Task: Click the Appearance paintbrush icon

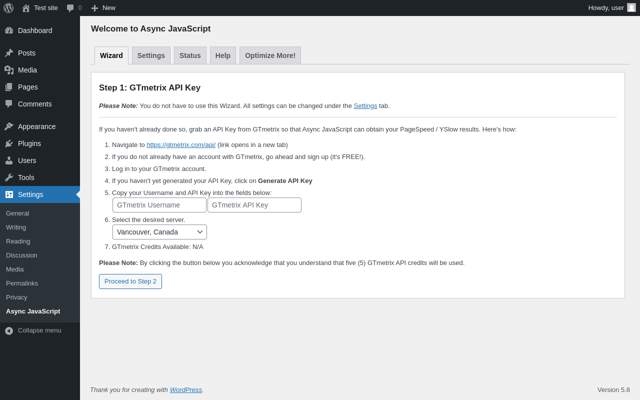Action: [x=9, y=126]
